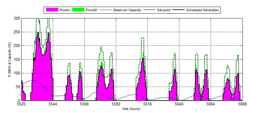Viewport: 258px width, 113px height.
Task: Click the magenta Phydro legend swatch
Action: [x=52, y=10]
